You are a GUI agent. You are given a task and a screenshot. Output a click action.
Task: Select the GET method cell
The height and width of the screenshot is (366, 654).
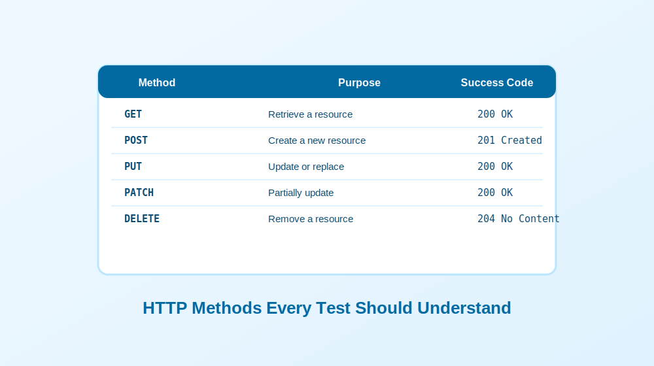click(x=133, y=114)
